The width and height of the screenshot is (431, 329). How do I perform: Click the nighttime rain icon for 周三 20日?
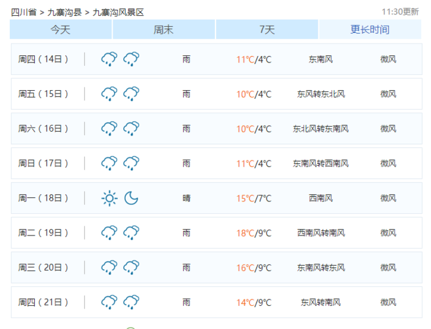point(131,268)
